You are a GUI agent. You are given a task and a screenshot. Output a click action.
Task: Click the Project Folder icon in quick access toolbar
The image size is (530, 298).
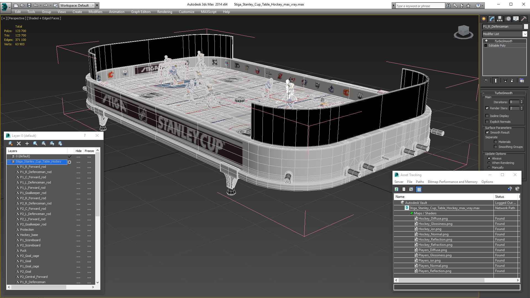tap(56, 5)
